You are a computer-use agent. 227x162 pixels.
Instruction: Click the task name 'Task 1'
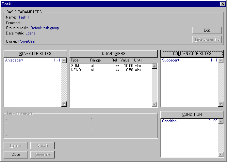point(24,17)
